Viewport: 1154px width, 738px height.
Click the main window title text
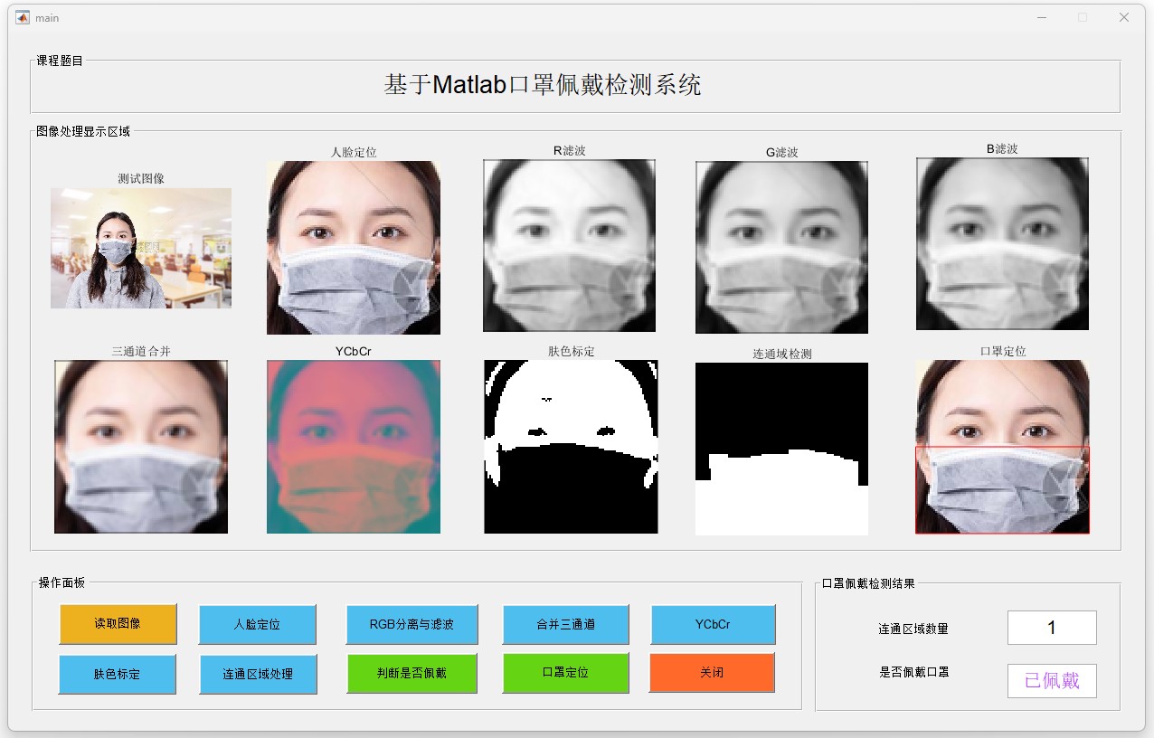click(47, 18)
